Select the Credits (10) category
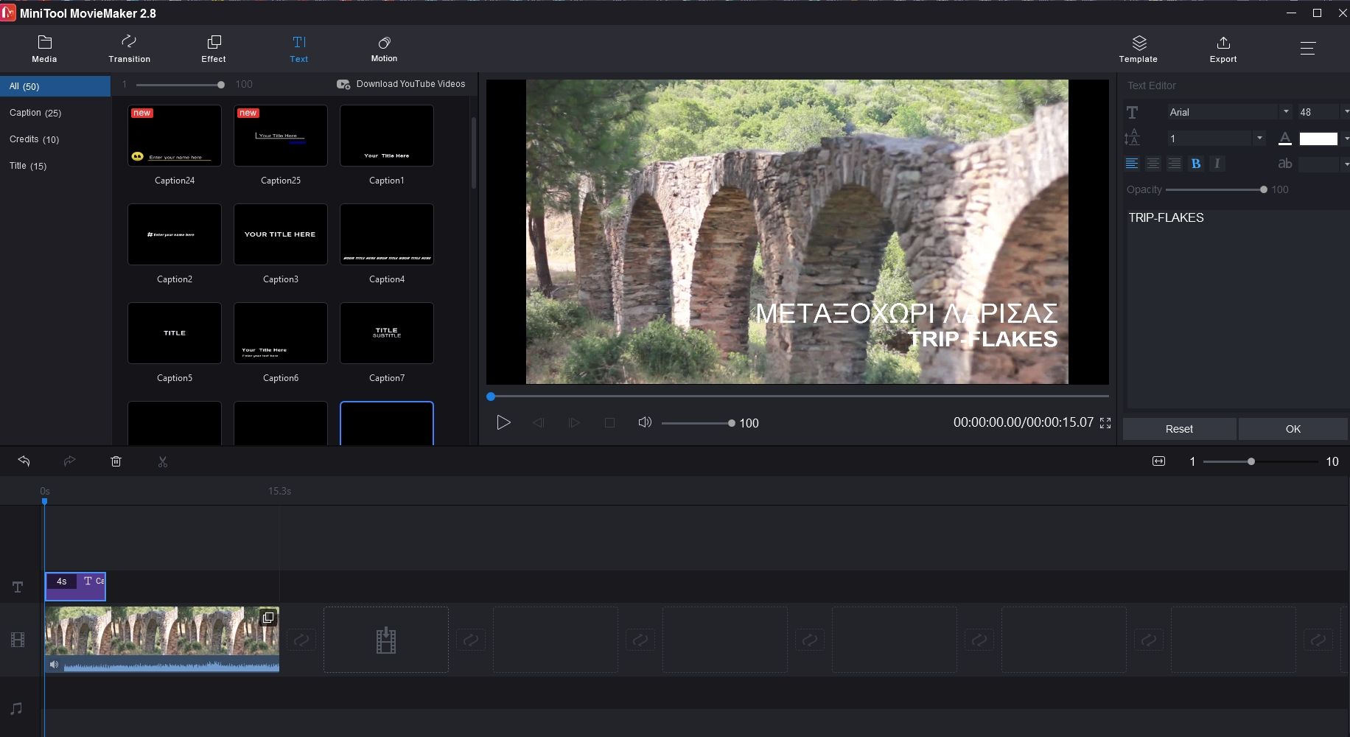The image size is (1350, 737). (x=35, y=139)
